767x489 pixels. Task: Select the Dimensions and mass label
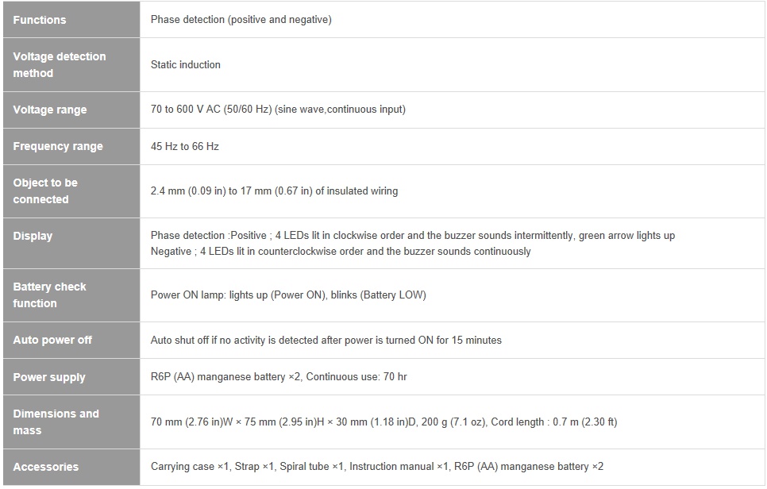tap(71, 422)
